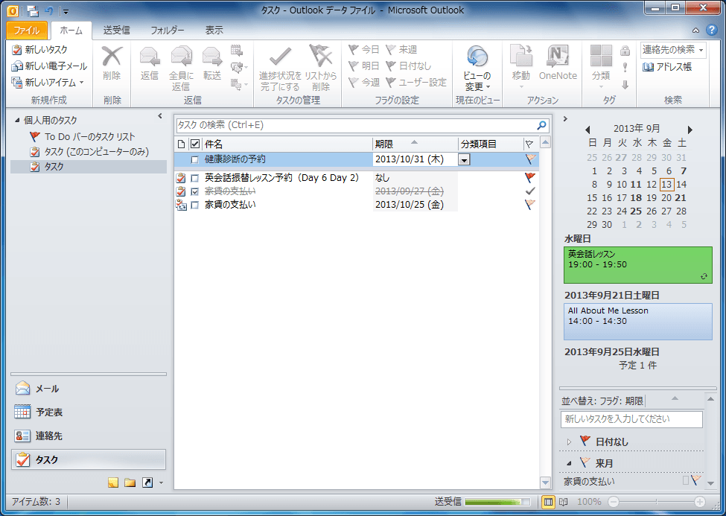The image size is (726, 516).
Task: Mark task complete with 進捗状況を完了にする
Action: [x=280, y=69]
